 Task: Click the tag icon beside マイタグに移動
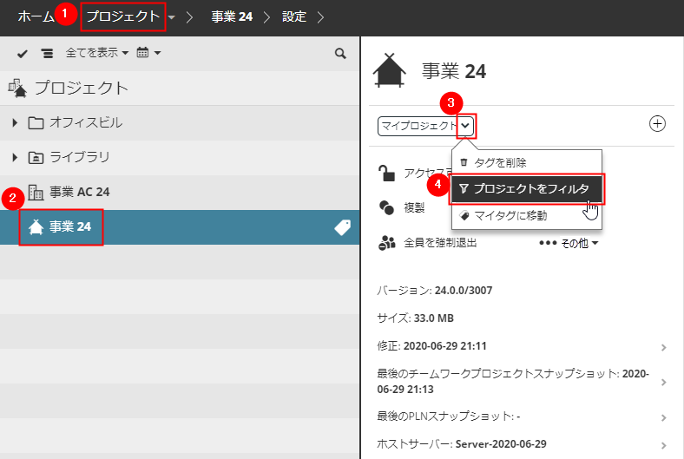pos(464,215)
